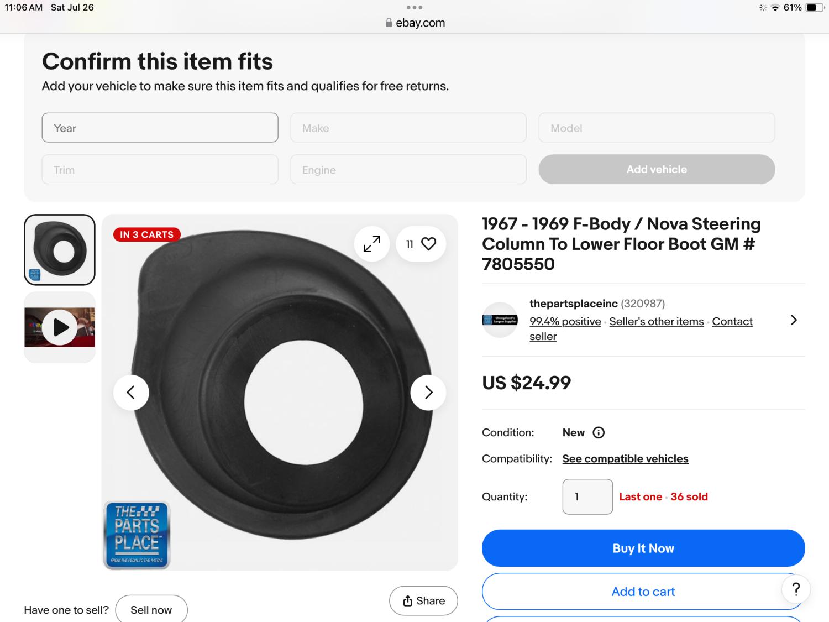View Seller's other items
The image size is (829, 622).
click(x=657, y=322)
